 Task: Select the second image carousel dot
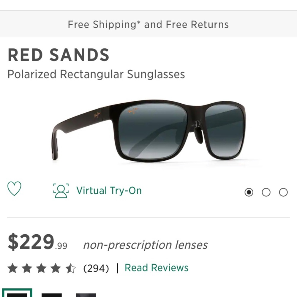[x=266, y=192]
